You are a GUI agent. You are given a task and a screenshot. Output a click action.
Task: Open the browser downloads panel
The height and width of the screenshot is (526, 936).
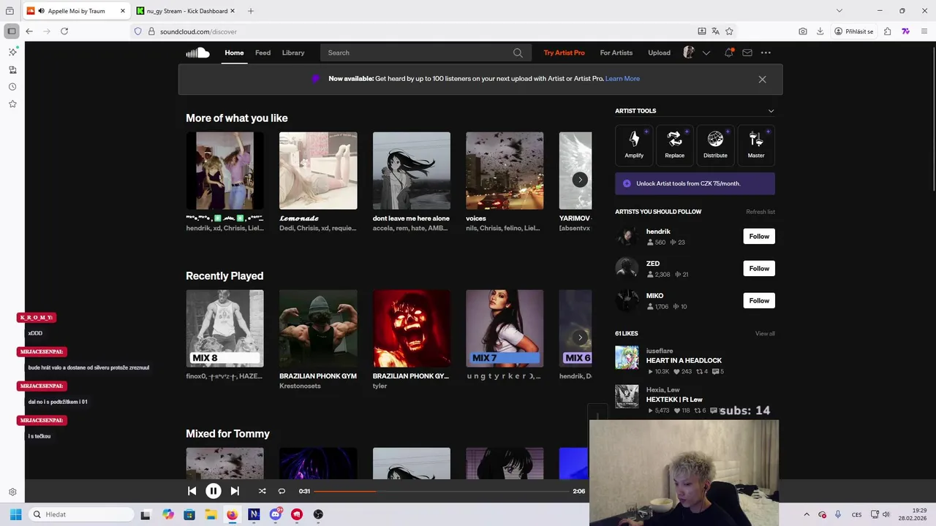click(820, 31)
